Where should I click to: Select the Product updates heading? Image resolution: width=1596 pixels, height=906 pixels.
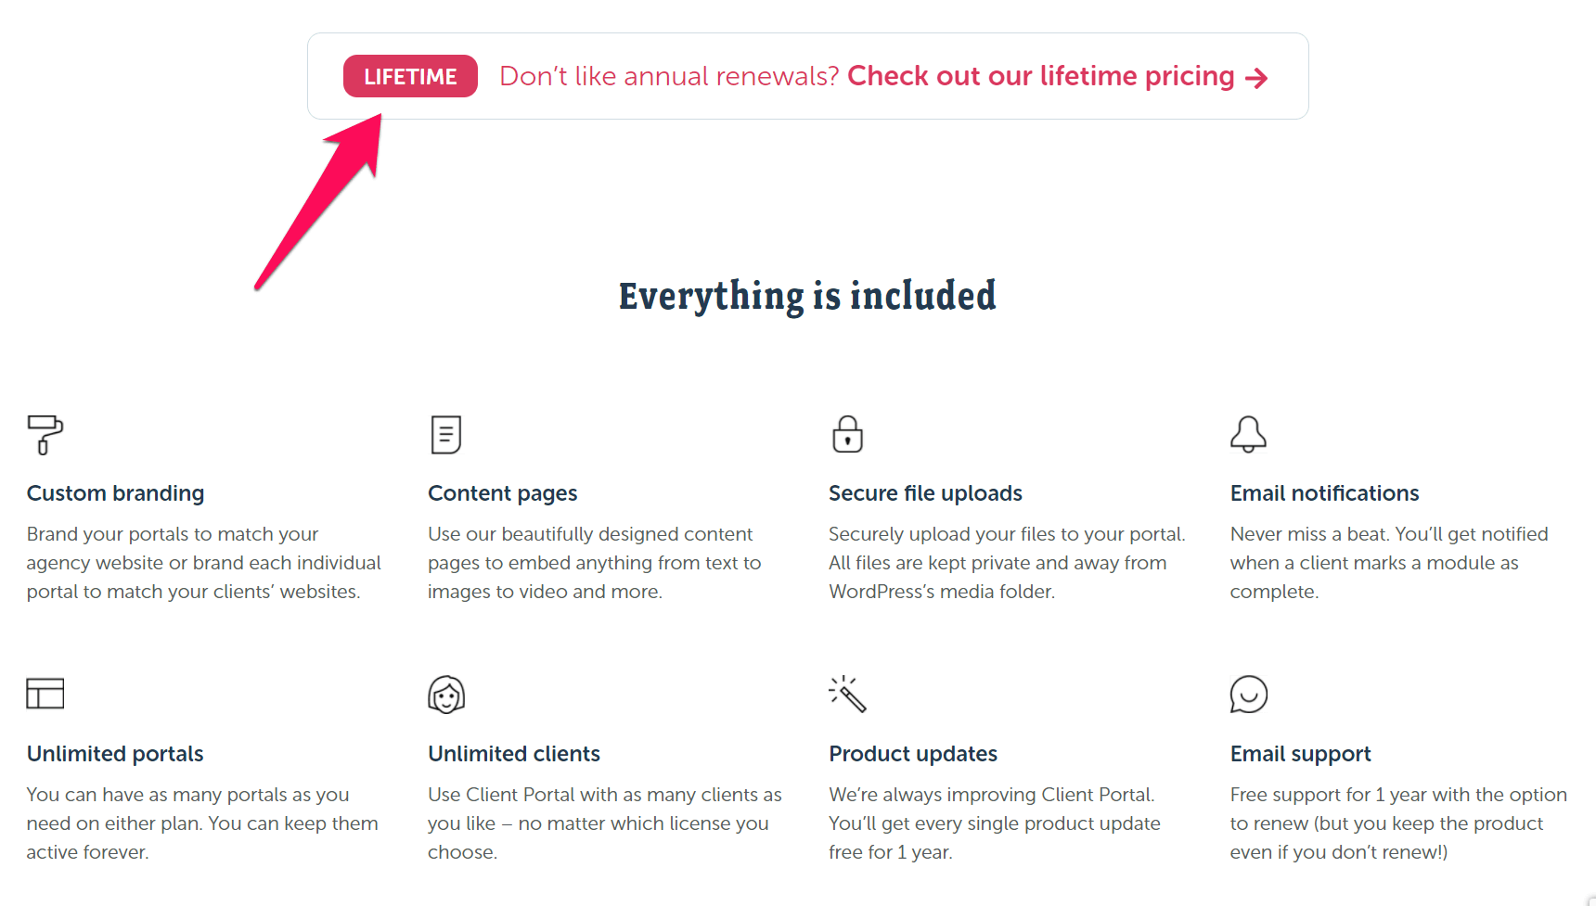tap(913, 754)
